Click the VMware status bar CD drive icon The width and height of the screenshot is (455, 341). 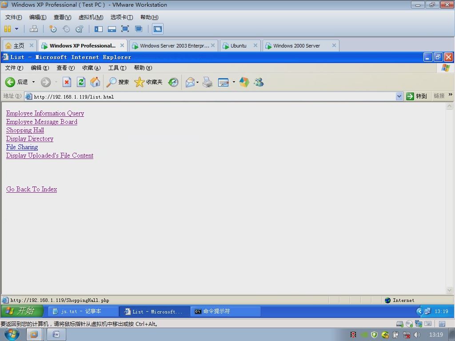409,324
